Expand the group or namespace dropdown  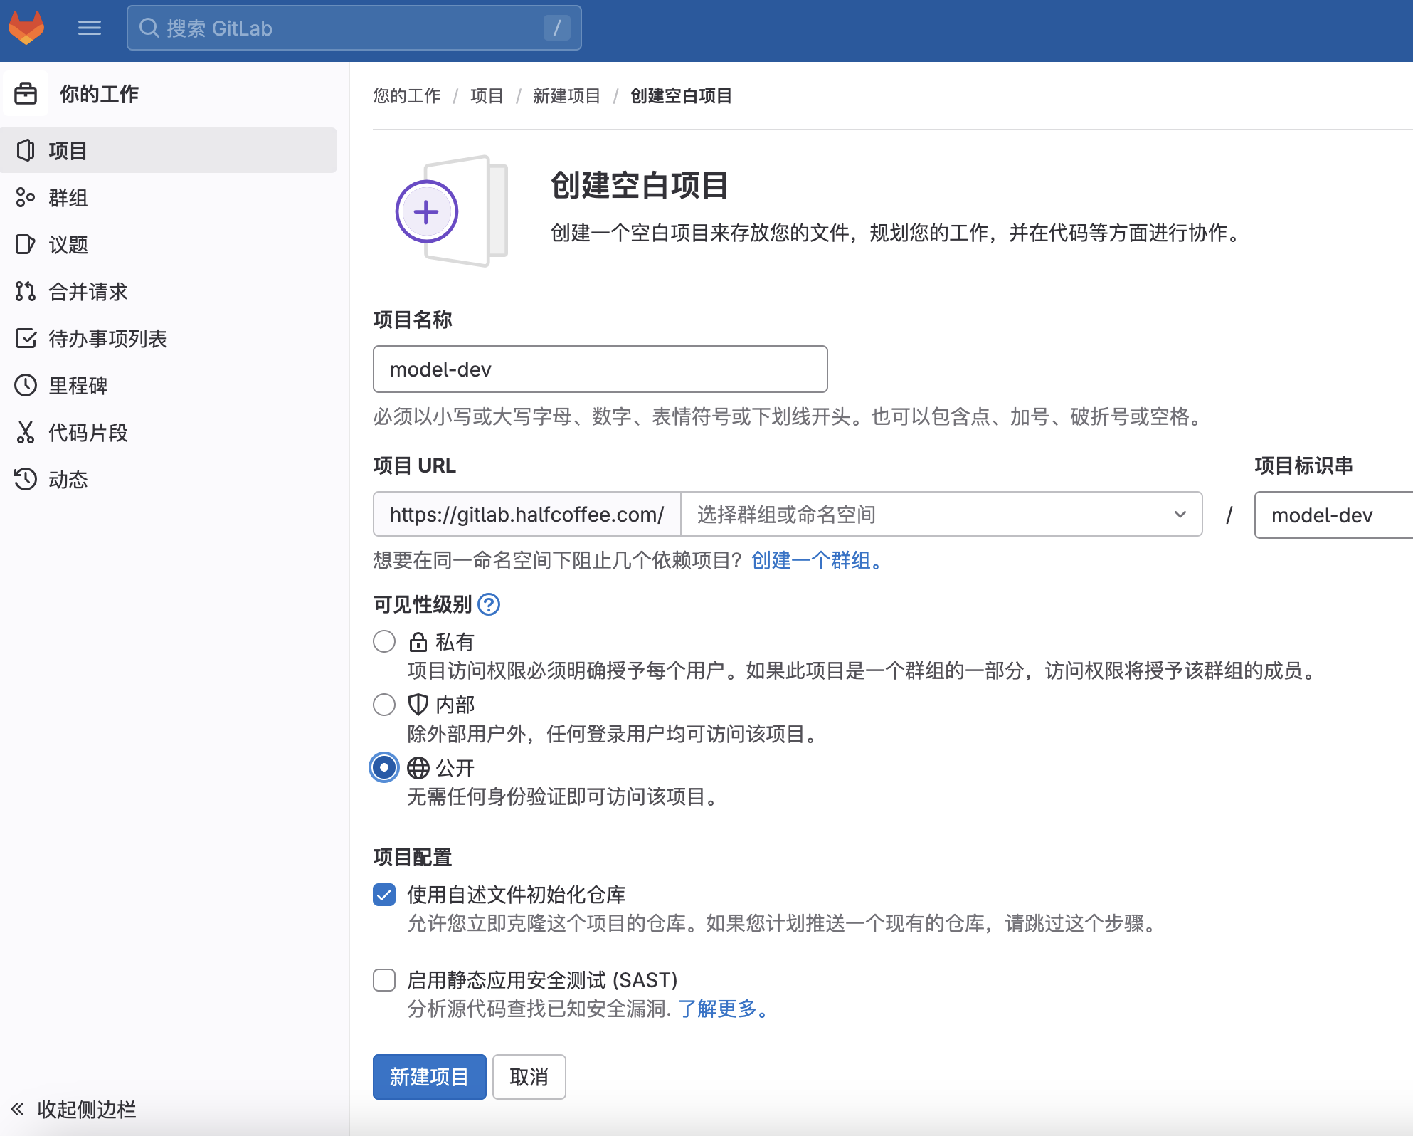coord(941,514)
